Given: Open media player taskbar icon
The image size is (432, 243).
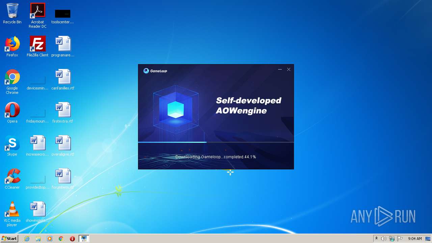Looking at the screenshot, I should tap(50, 239).
